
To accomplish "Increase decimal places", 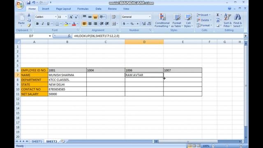I will click(144, 24).
